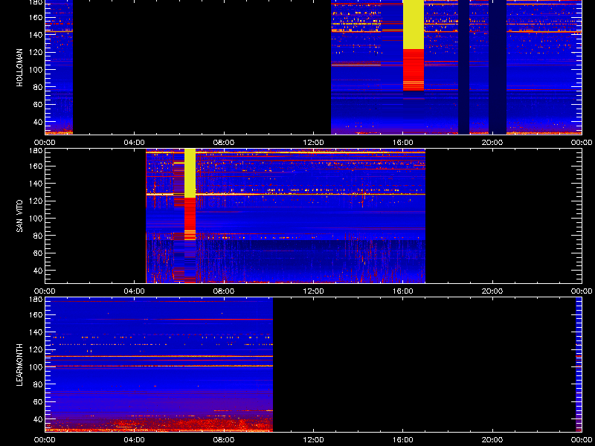Select frequency value 100 on San Vito axis
The height and width of the screenshot is (446, 595).
coord(35,219)
